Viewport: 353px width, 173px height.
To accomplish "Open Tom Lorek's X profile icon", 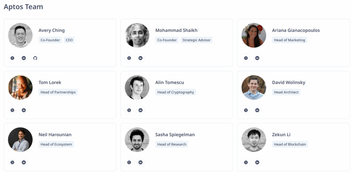I will (12, 110).
